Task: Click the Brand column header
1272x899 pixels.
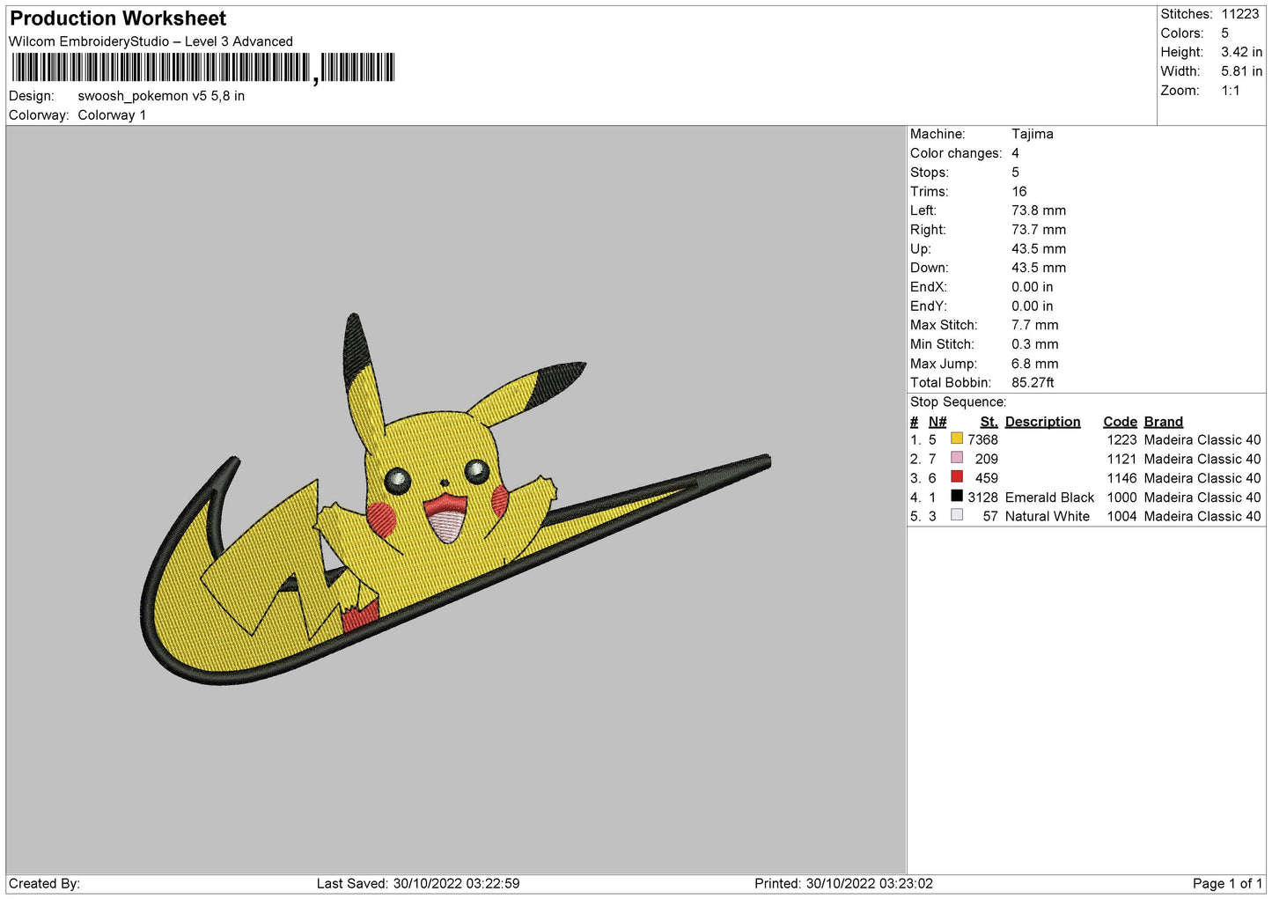Action: point(1163,422)
